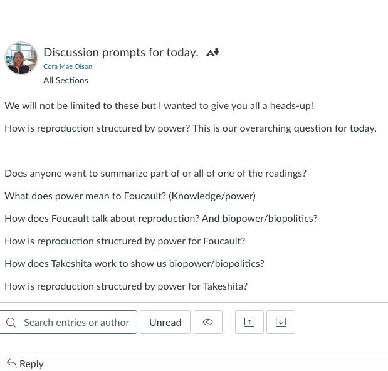The width and height of the screenshot is (388, 371).
Task: Click the translate icon beside the discussion title
Action: click(x=212, y=53)
